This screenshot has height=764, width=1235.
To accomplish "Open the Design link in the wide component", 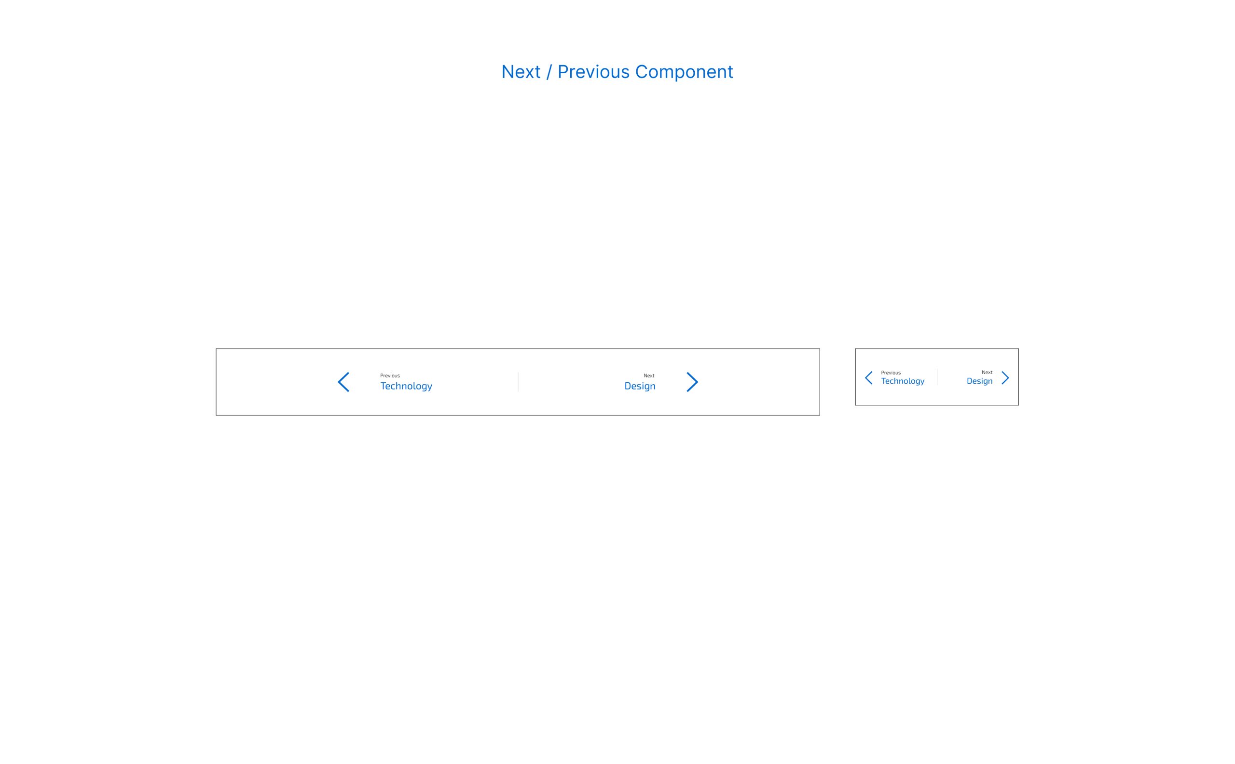I will point(640,386).
